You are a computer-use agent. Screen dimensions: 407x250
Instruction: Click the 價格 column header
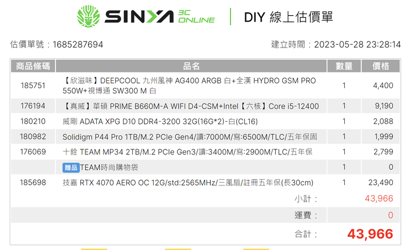[x=380, y=66]
